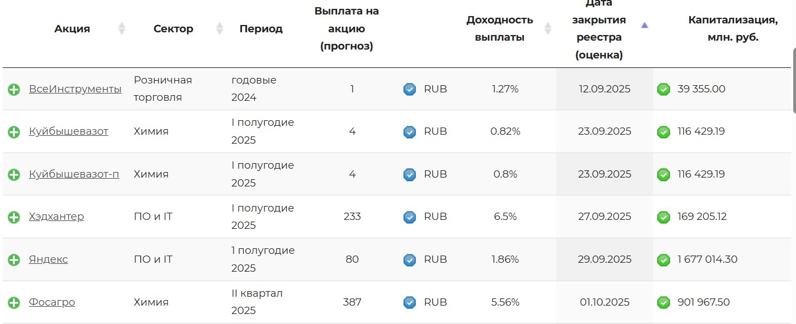Expand Куйбышевазот row with green plus icon

point(14,132)
